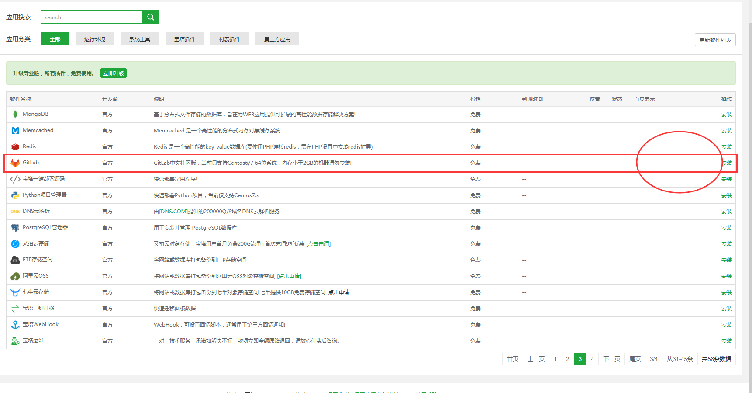
Task: Go to 首页 first page
Action: (513, 359)
